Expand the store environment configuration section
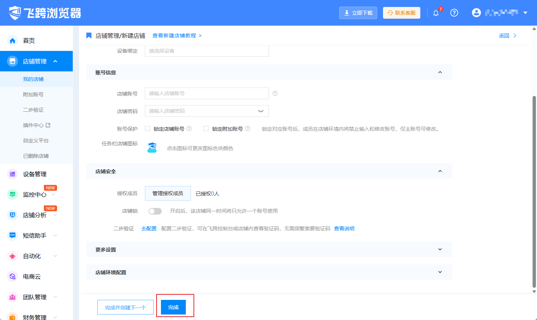Viewport: 537px width, 320px height. [440, 272]
